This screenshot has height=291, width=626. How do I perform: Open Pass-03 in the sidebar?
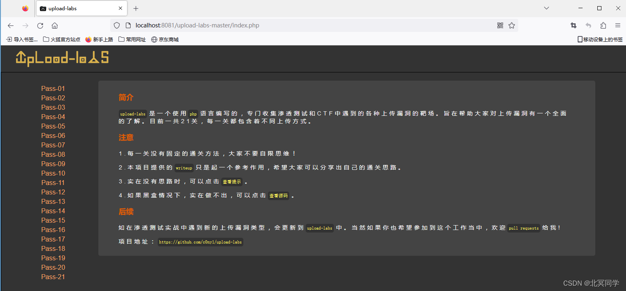[x=53, y=107]
